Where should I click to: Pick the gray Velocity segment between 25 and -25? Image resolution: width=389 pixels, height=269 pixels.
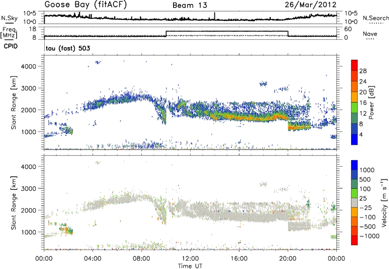coord(354,202)
